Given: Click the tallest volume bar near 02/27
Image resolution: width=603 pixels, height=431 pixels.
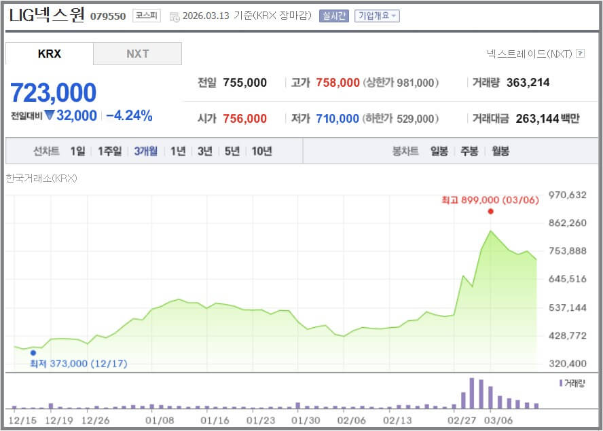Looking at the screenshot, I should (x=472, y=393).
